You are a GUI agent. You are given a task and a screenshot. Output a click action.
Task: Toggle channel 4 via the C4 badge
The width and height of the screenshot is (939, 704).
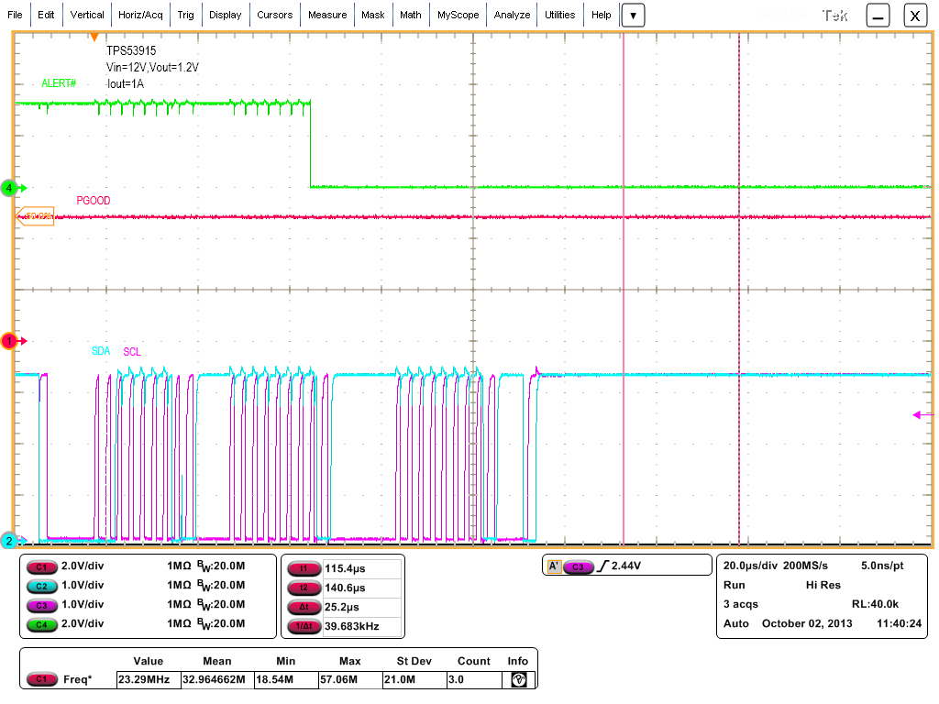43,624
